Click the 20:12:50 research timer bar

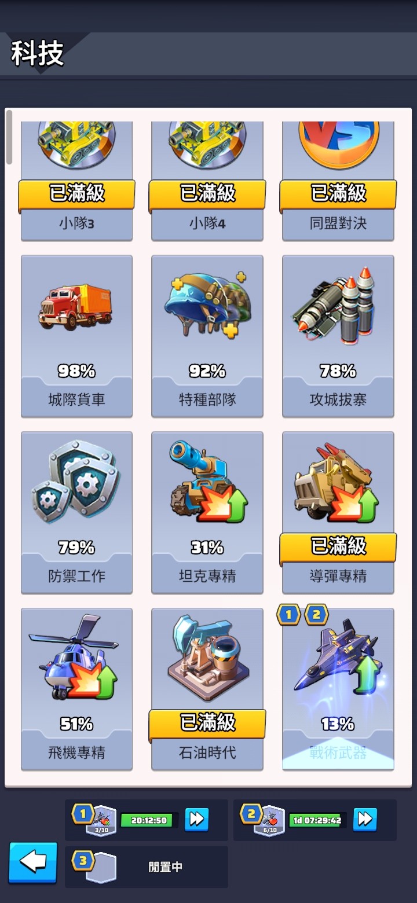(149, 820)
